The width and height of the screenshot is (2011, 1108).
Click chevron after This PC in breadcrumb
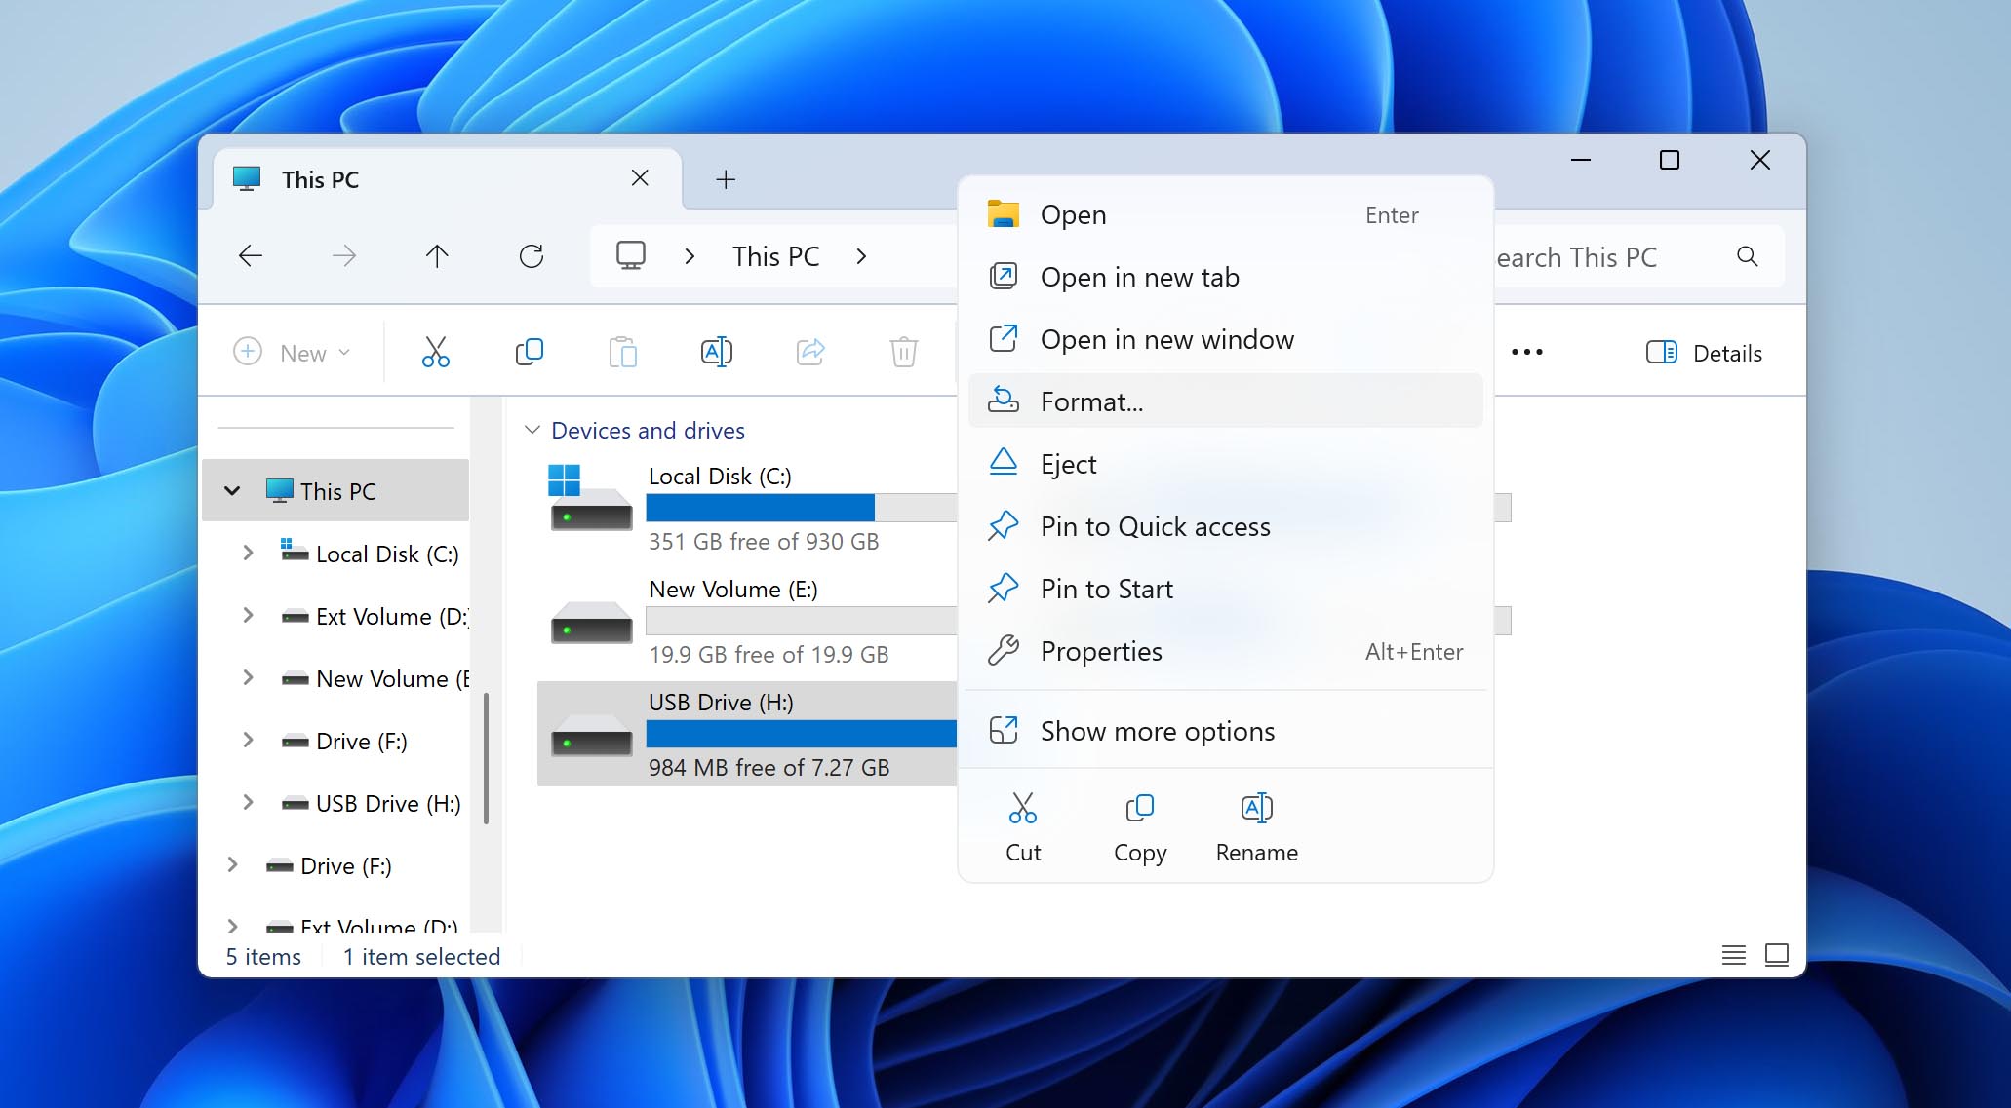point(861,256)
